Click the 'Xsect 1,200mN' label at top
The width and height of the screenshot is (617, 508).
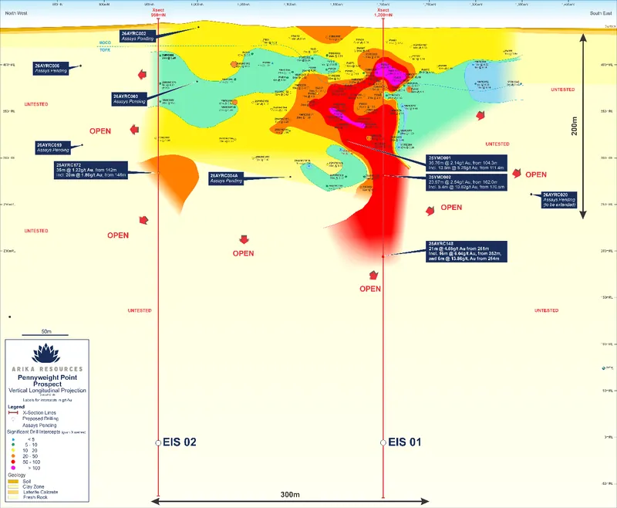tap(383, 12)
